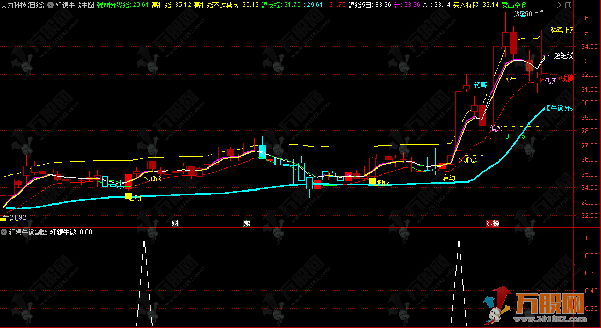
Task: Click the cyan candlestick at the mid-chart peak
Action: pos(262,152)
